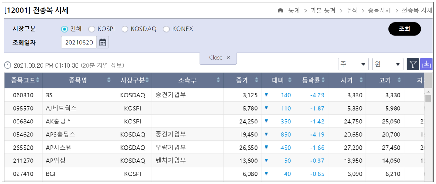Click closing price 3,125
The height and width of the screenshot is (184, 436).
pyautogui.click(x=250, y=95)
